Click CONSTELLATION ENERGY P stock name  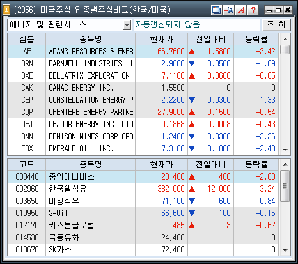coord(91,100)
